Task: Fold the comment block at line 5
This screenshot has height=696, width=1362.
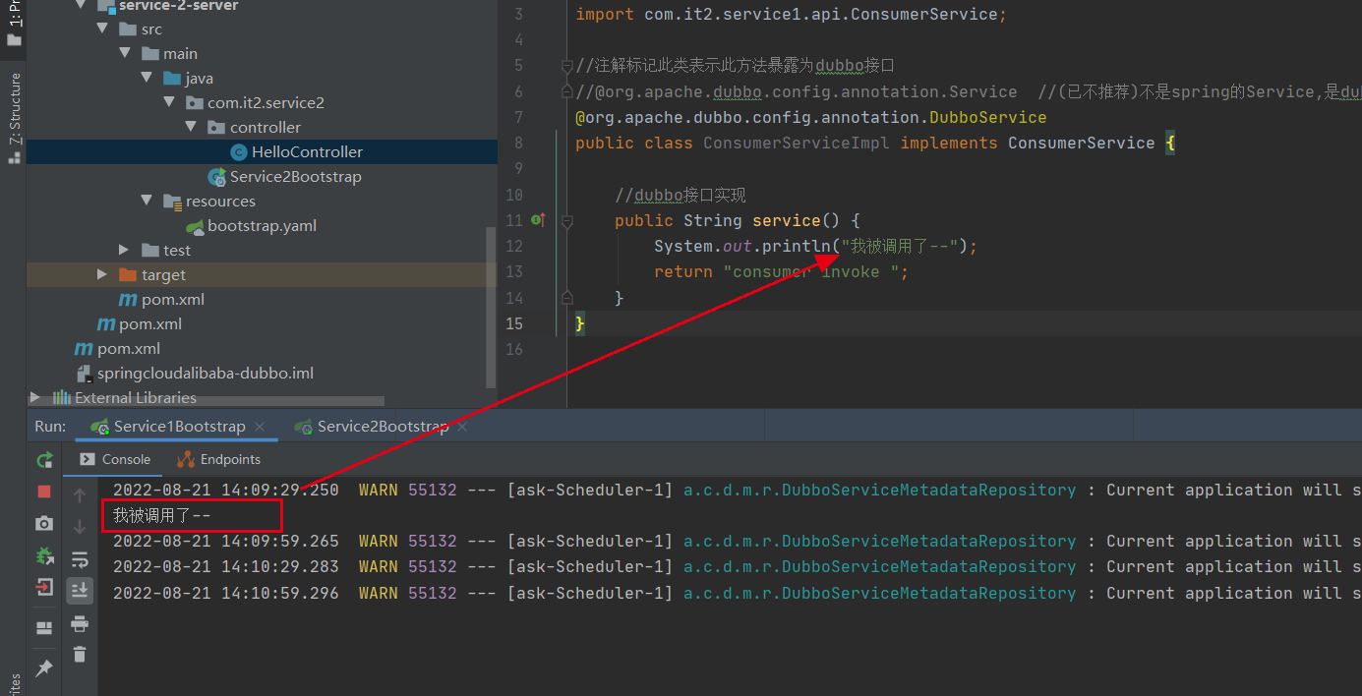Action: pyautogui.click(x=567, y=66)
